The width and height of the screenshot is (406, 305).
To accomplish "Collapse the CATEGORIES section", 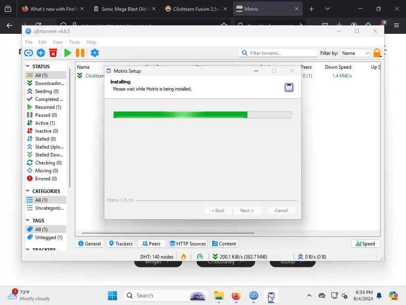I will click(28, 191).
